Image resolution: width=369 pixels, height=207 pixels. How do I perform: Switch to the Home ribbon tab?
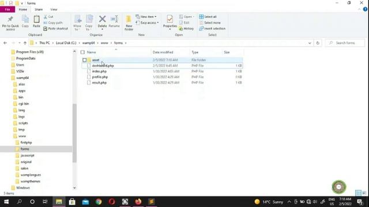pos(23,9)
